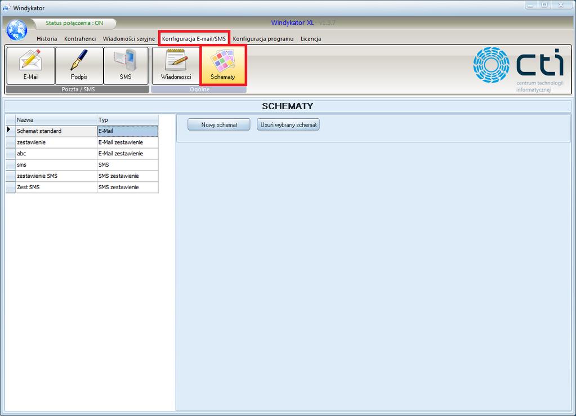Click the Nowy schemat button
This screenshot has height=416, width=576.
point(219,125)
